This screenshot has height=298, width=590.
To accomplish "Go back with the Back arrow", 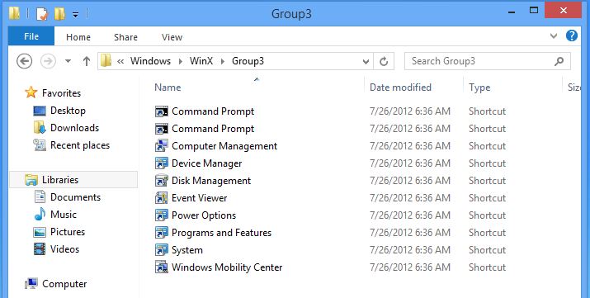I will [25, 61].
